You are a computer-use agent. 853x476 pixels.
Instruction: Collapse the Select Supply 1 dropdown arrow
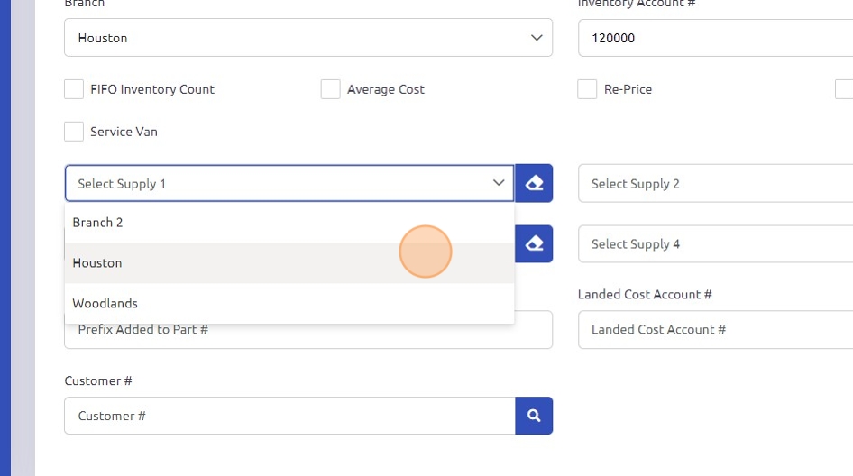tap(499, 183)
